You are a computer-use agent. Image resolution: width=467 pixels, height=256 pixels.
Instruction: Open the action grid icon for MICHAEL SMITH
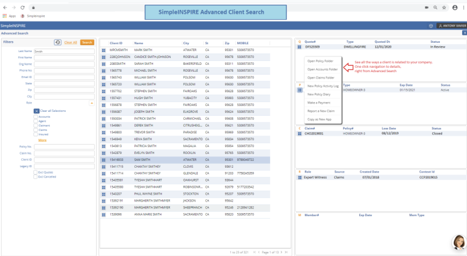pyautogui.click(x=103, y=71)
